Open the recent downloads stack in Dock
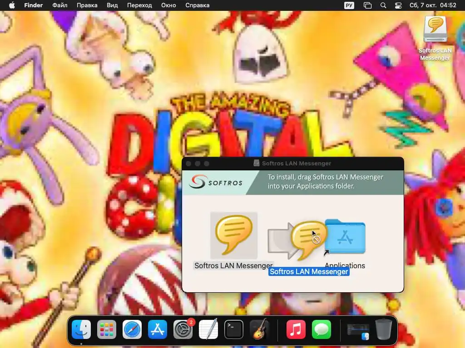Screen dimensions: 465x348 click(x=358, y=331)
